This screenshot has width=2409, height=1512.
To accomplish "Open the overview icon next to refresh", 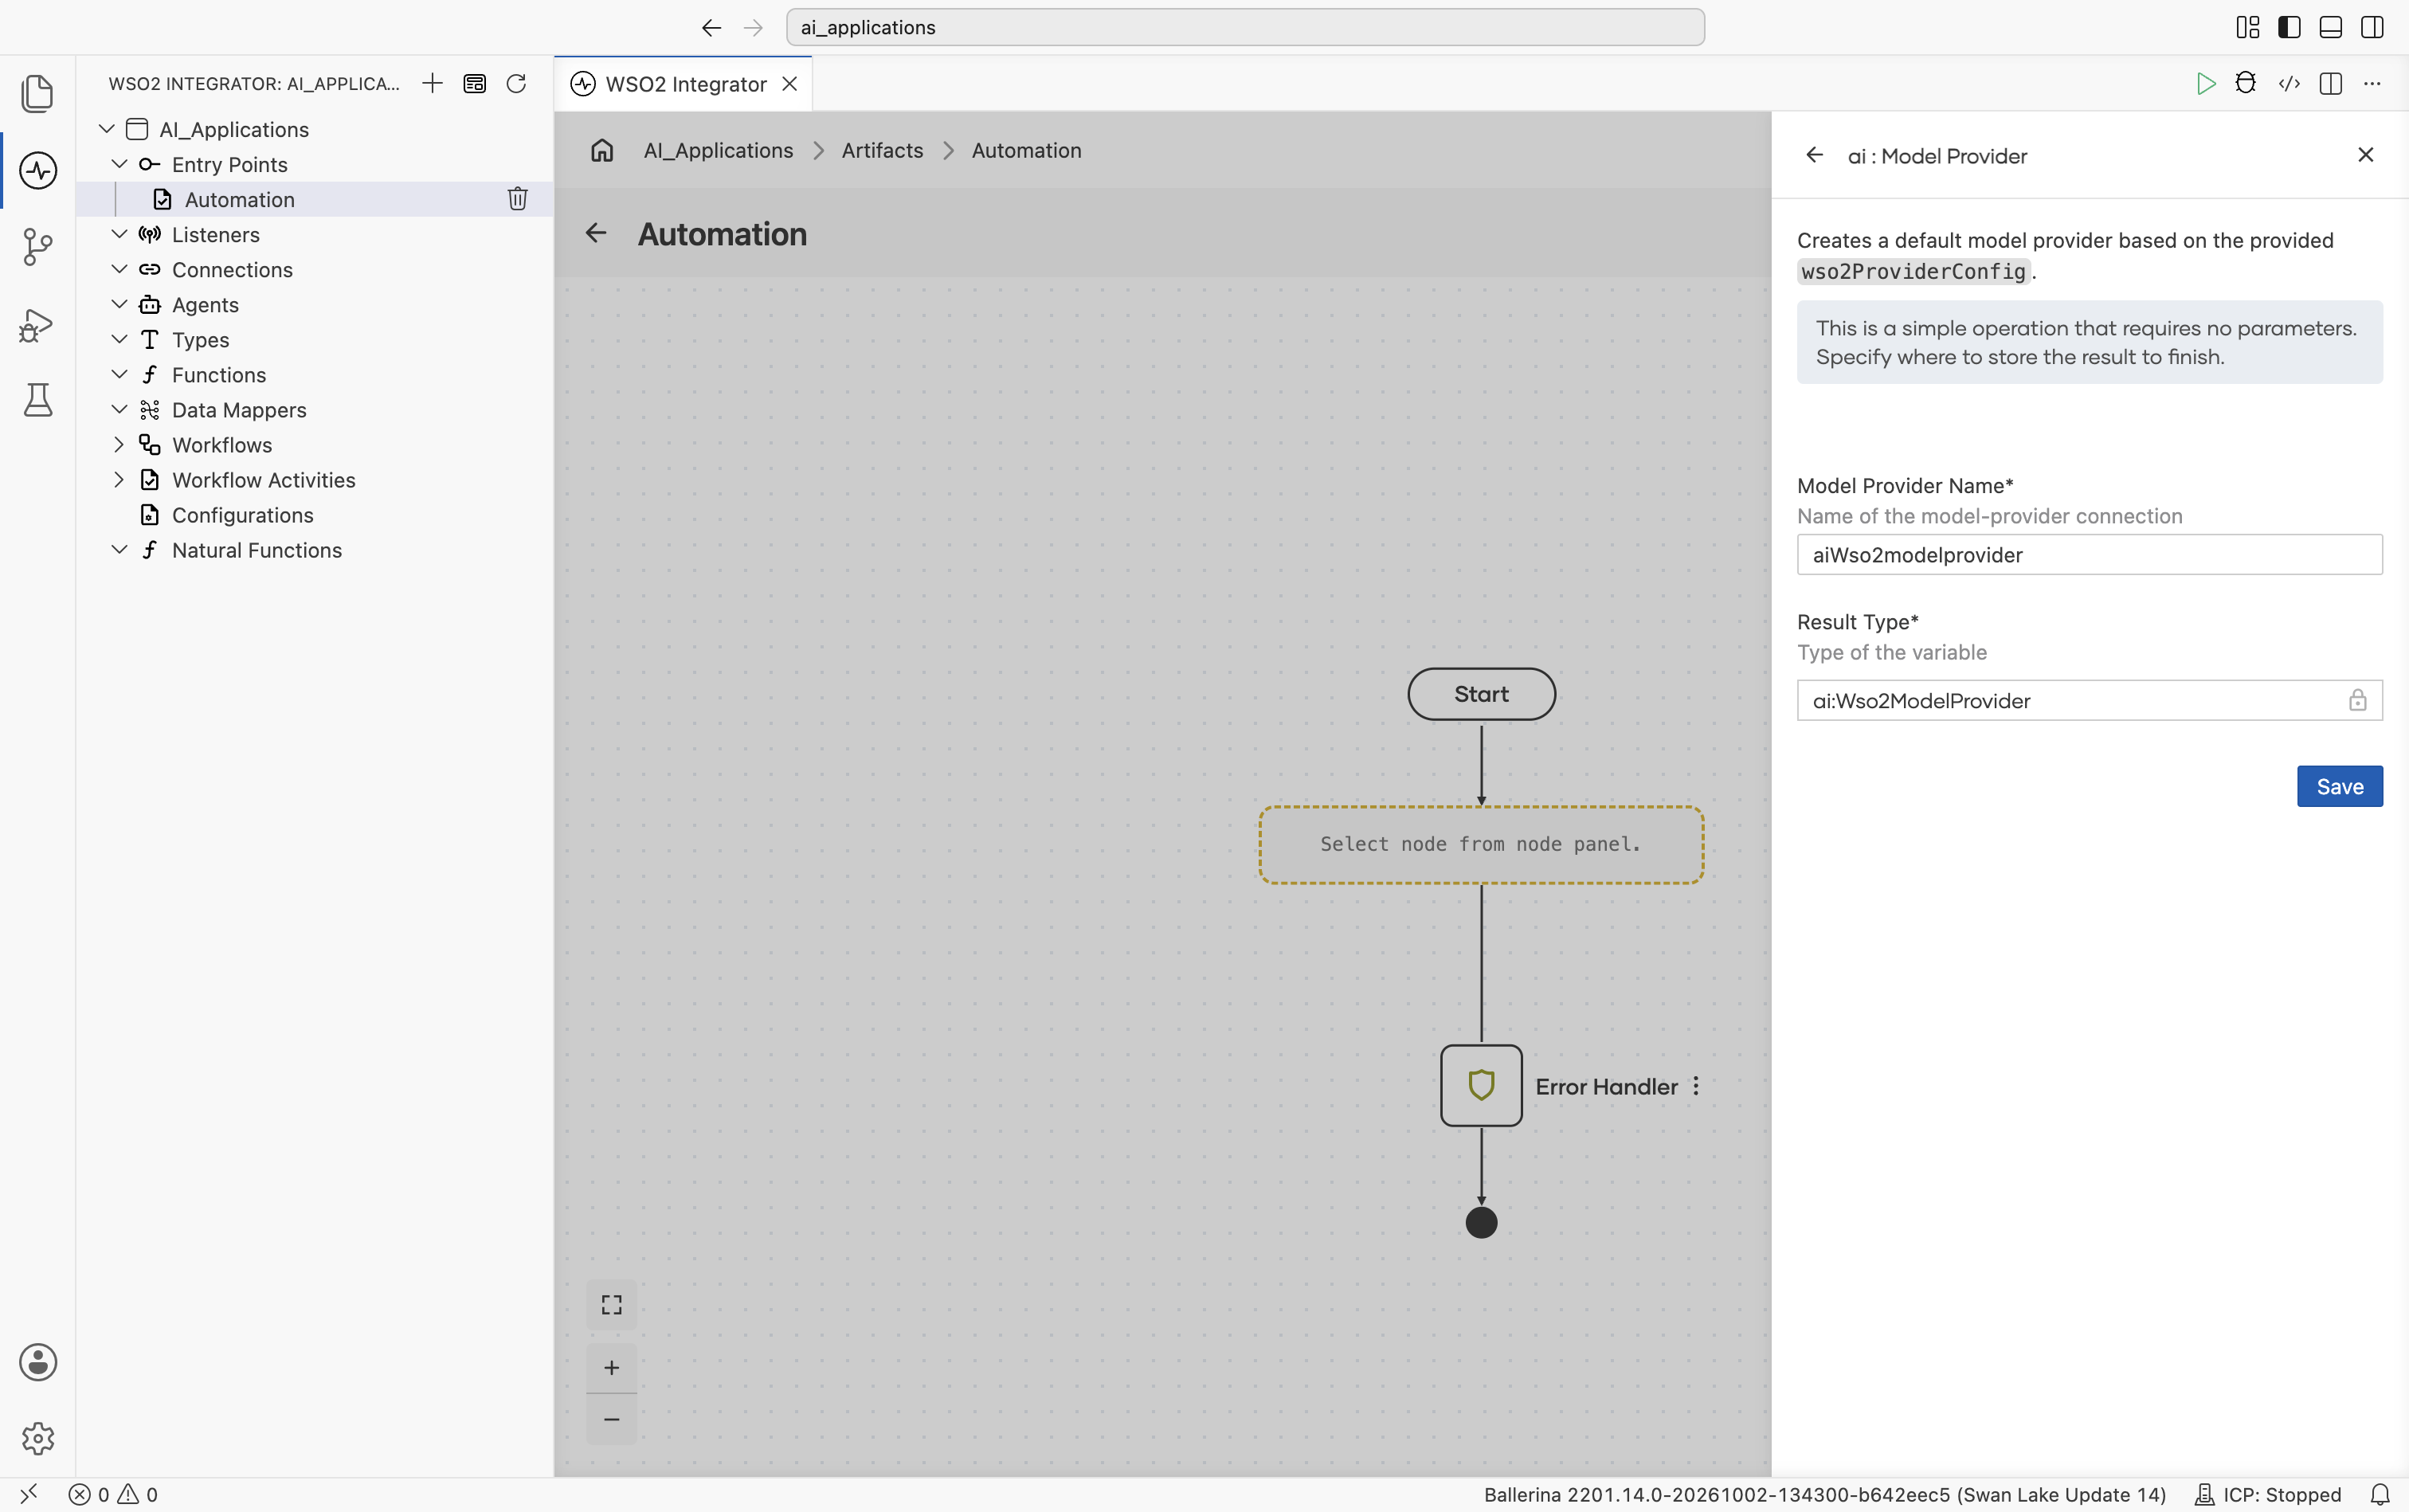I will (x=475, y=83).
